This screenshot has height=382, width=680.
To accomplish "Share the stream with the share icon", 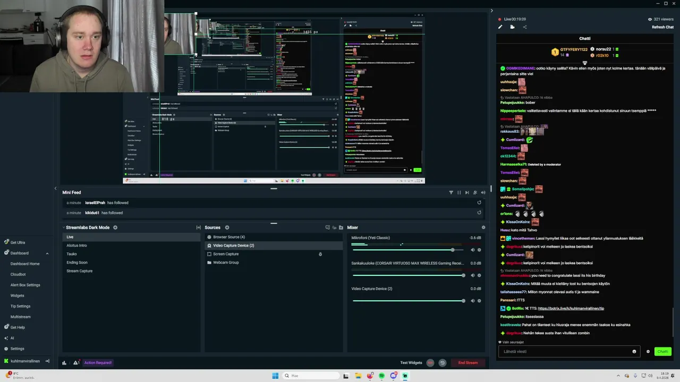I will pyautogui.click(x=525, y=27).
